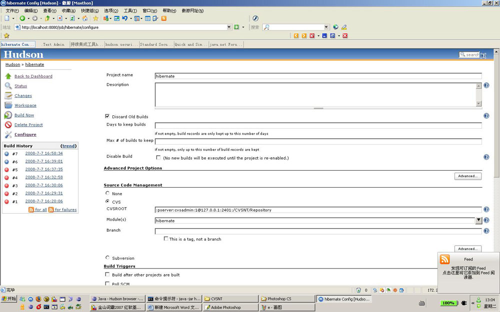Open the help icon for Module(s)
The width and height of the screenshot is (500, 312).
[x=486, y=220]
